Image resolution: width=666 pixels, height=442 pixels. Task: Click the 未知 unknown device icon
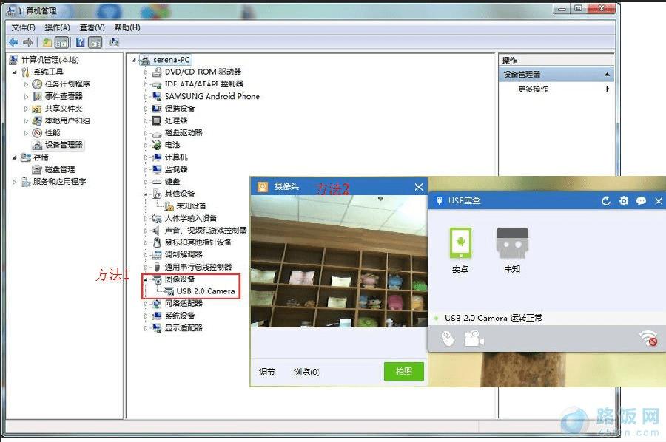pyautogui.click(x=512, y=242)
